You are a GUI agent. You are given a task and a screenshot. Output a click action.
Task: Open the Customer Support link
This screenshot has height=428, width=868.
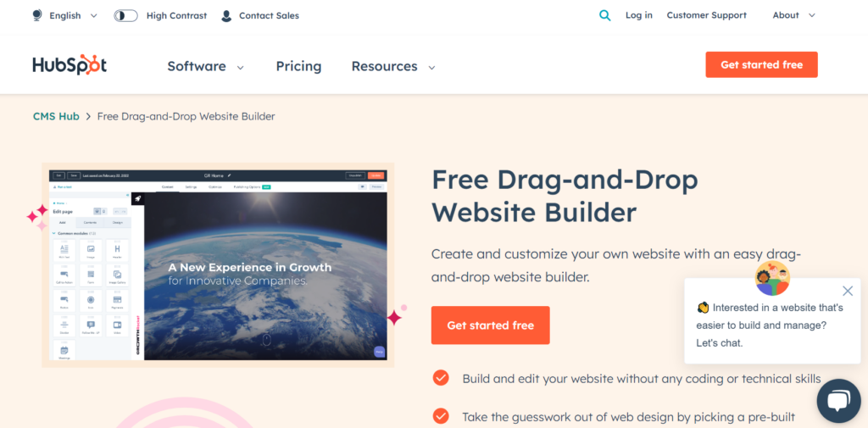point(706,15)
